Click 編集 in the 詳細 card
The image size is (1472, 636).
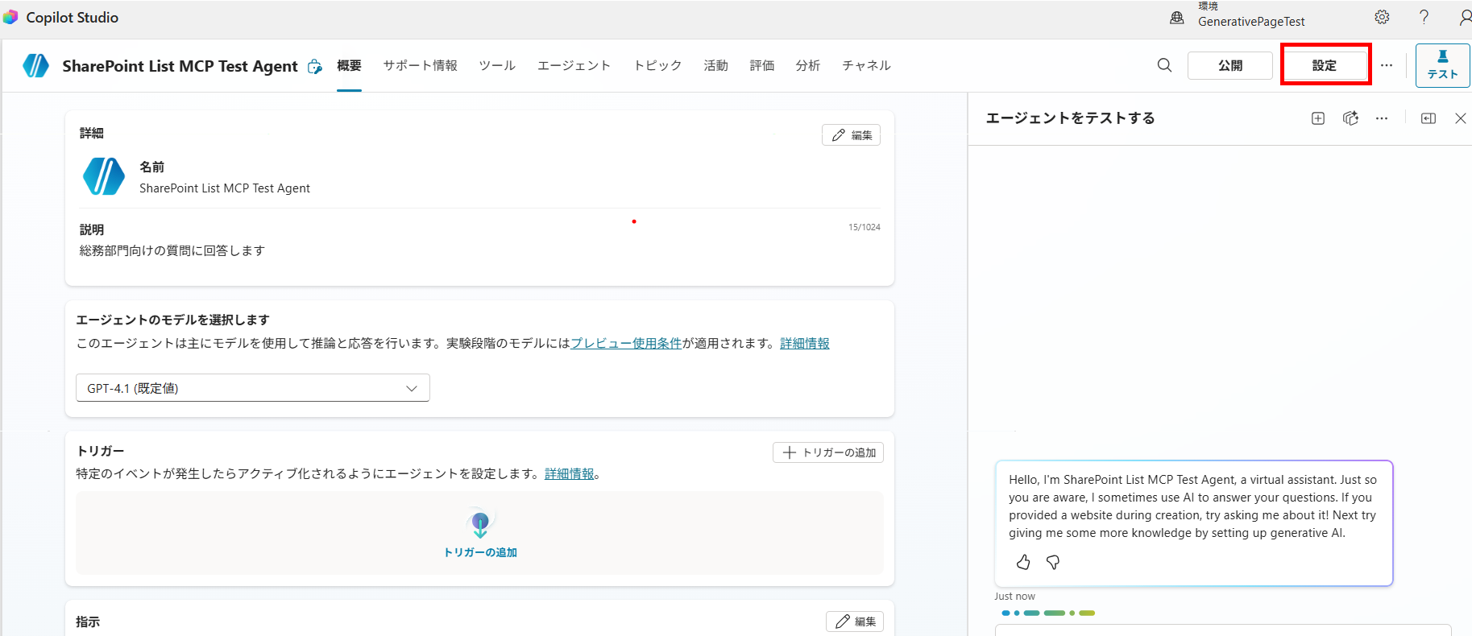pos(851,135)
